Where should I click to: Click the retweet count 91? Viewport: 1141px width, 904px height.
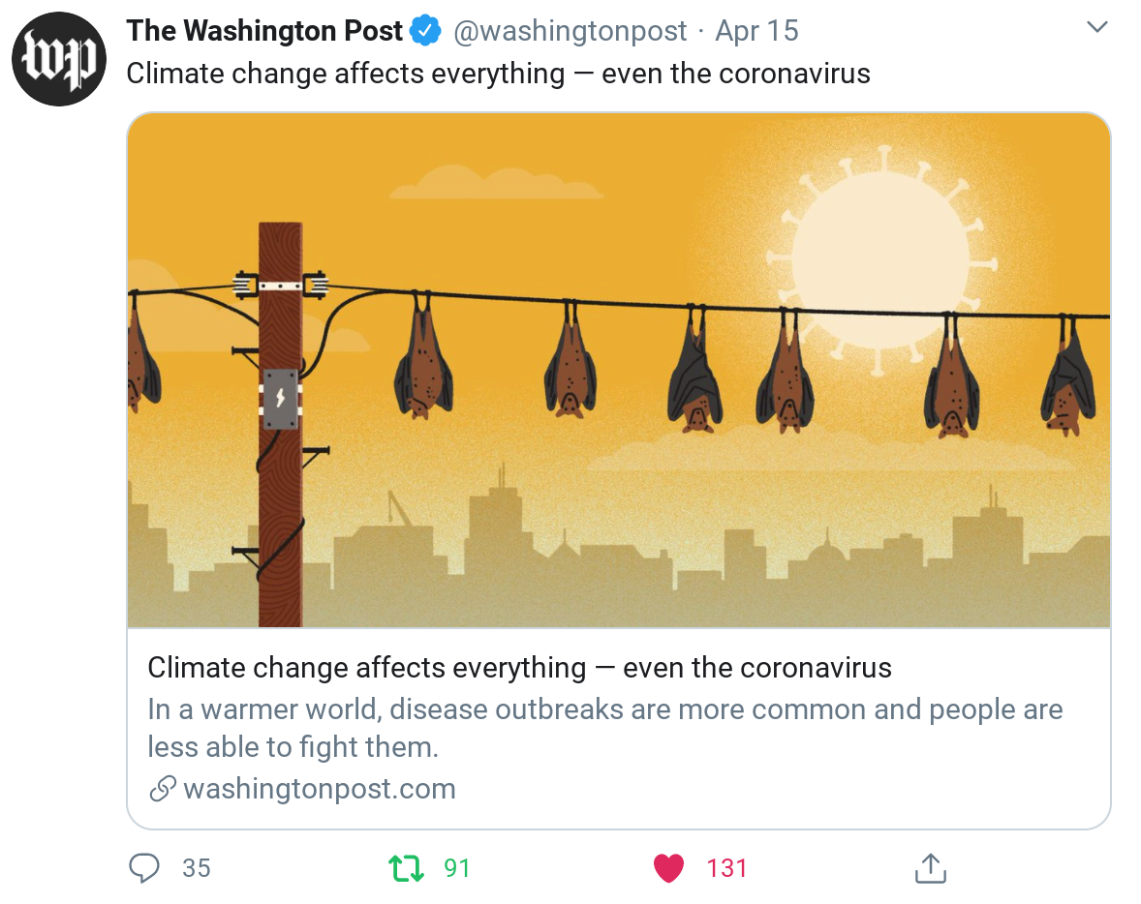(457, 868)
